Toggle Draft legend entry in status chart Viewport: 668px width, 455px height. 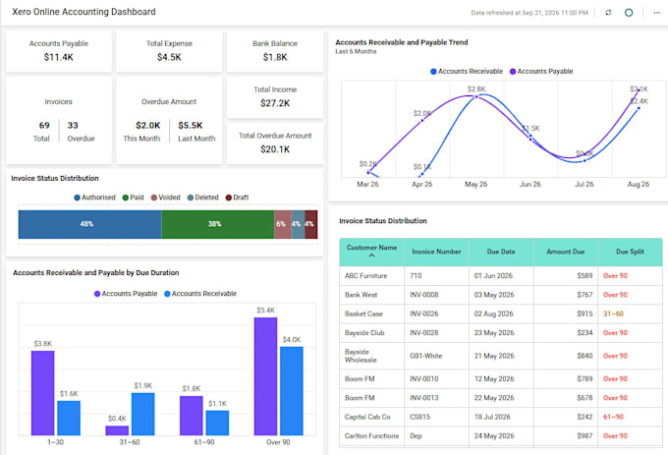(237, 198)
